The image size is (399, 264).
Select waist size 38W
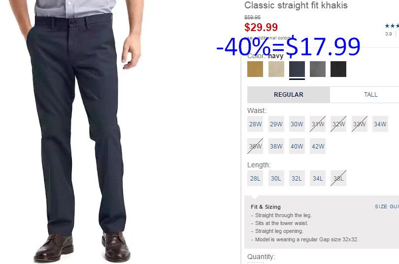click(276, 146)
